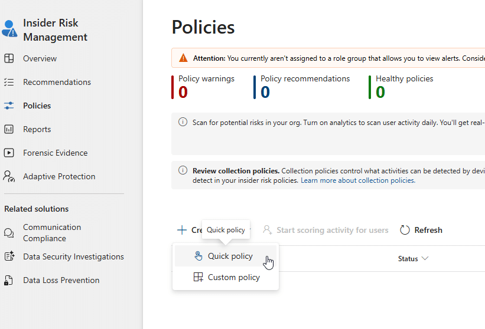This screenshot has height=329, width=485.
Task: Follow the Learn more about collection policies link
Action: [x=357, y=180]
